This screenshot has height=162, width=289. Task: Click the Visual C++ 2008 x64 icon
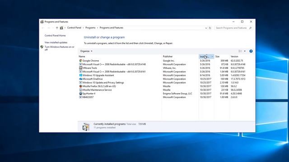tap(80, 72)
